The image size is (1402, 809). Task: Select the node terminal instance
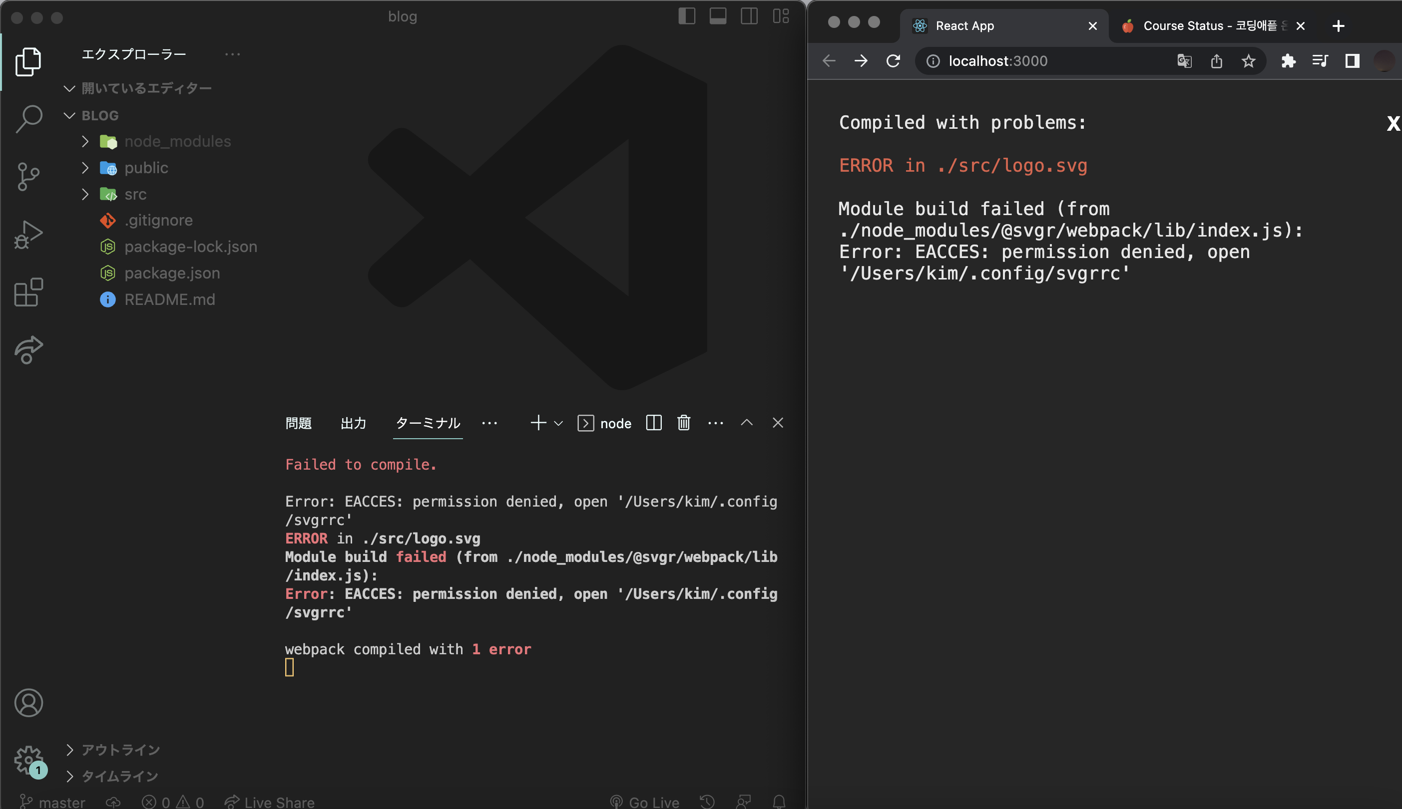coord(605,423)
